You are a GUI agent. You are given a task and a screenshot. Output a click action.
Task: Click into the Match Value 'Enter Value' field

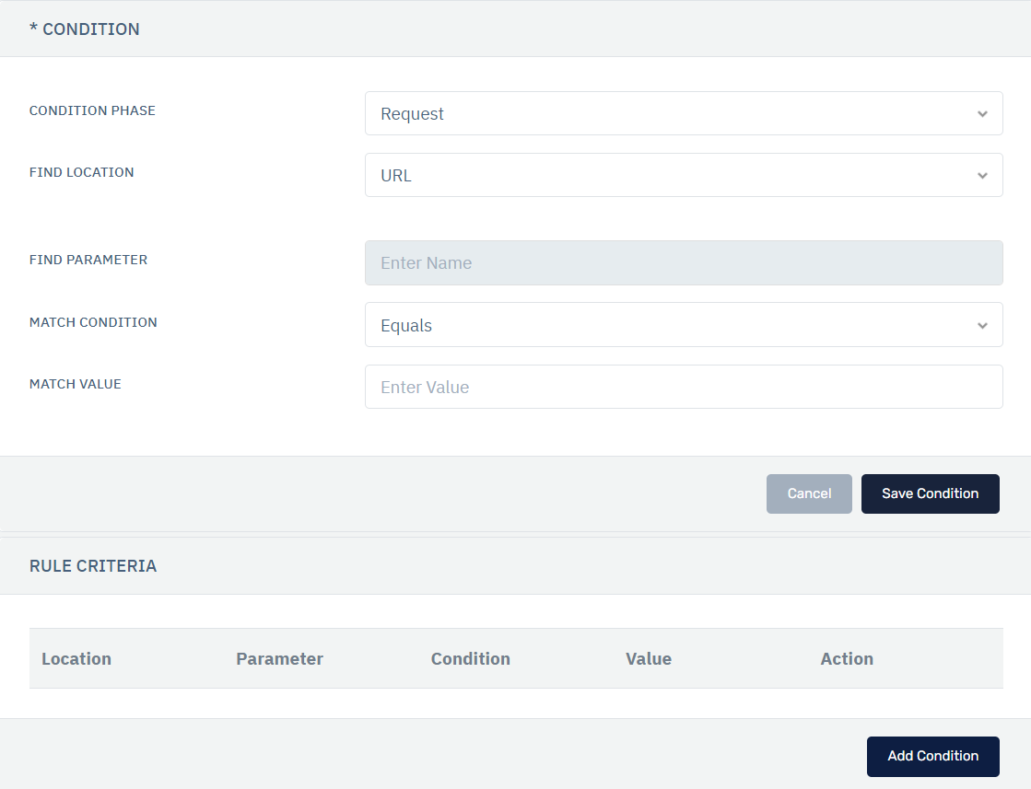point(683,387)
